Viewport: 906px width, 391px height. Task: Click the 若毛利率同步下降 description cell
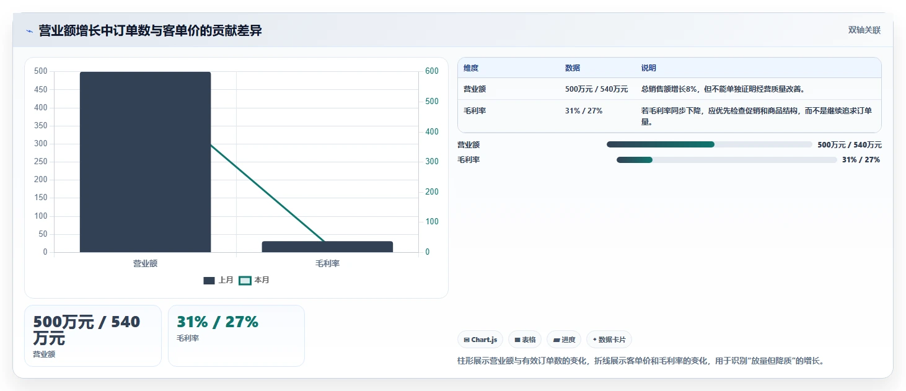coord(757,116)
